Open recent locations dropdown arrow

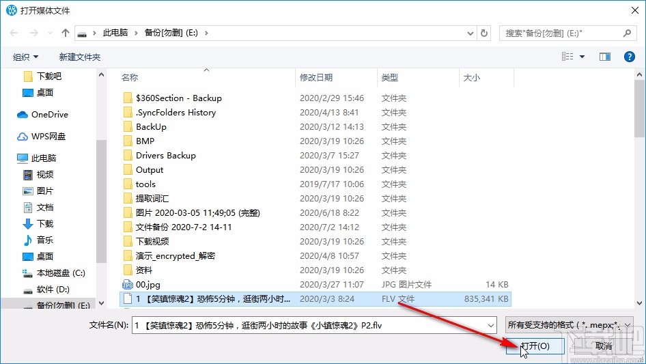pyautogui.click(x=50, y=33)
